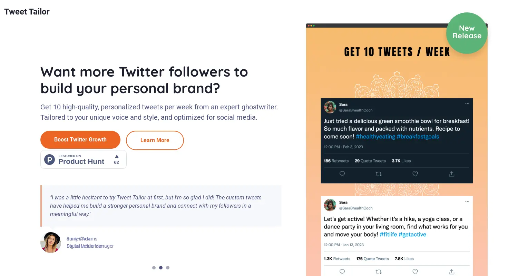The height and width of the screenshot is (276, 528).
Task: Click the share icon on the smoothie tweet
Action: [451, 174]
